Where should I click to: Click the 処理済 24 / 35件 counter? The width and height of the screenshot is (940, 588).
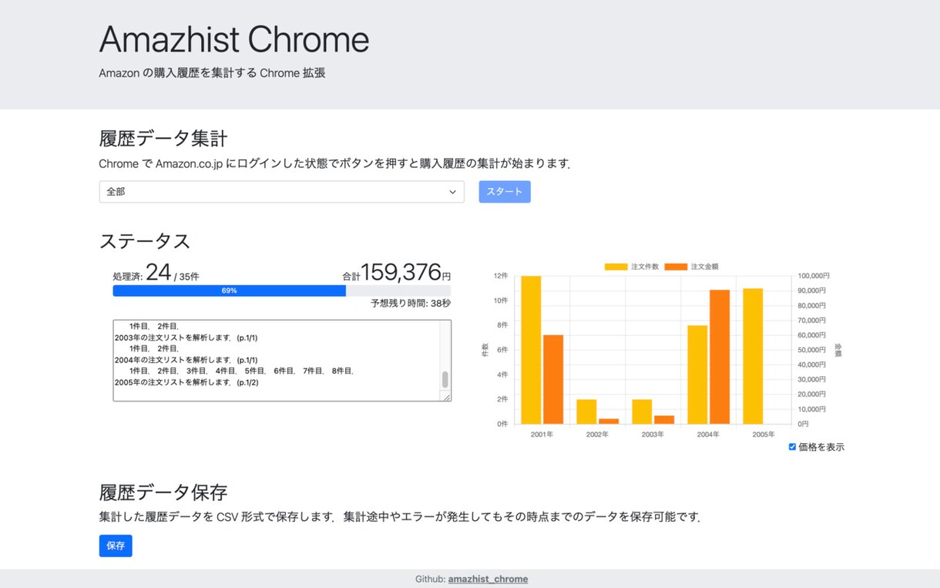[156, 273]
